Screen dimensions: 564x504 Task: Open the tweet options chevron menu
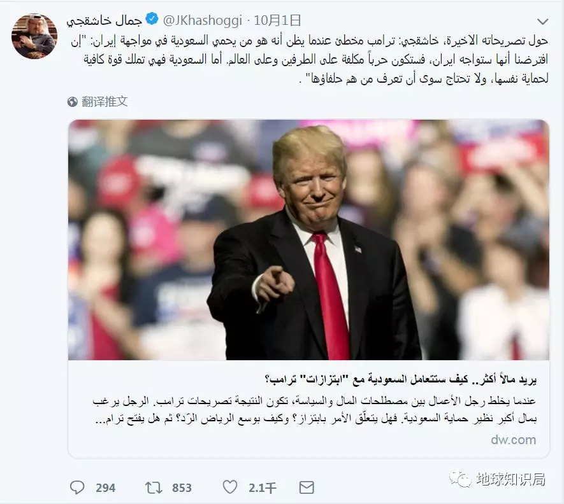(542, 22)
